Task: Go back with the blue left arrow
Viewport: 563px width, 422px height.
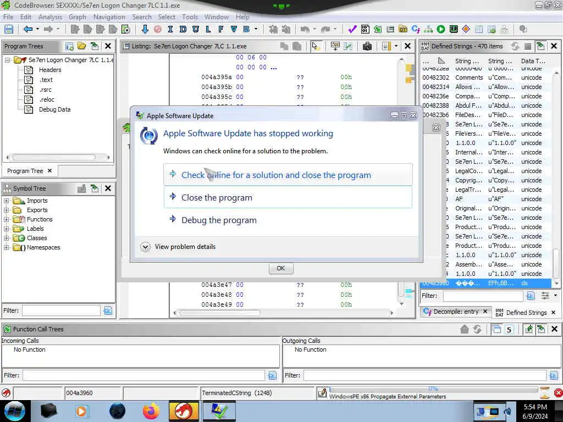Action: (x=27, y=29)
